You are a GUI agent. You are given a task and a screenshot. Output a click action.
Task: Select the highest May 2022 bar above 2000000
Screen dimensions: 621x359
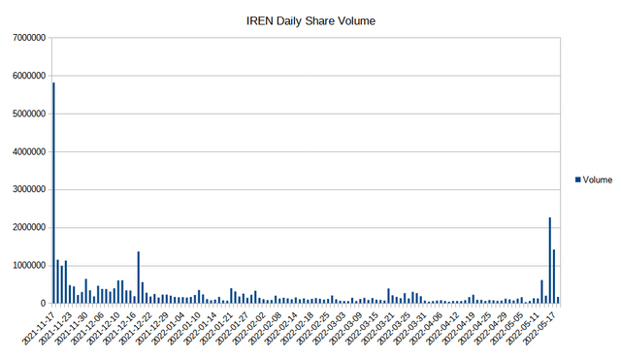(x=550, y=260)
